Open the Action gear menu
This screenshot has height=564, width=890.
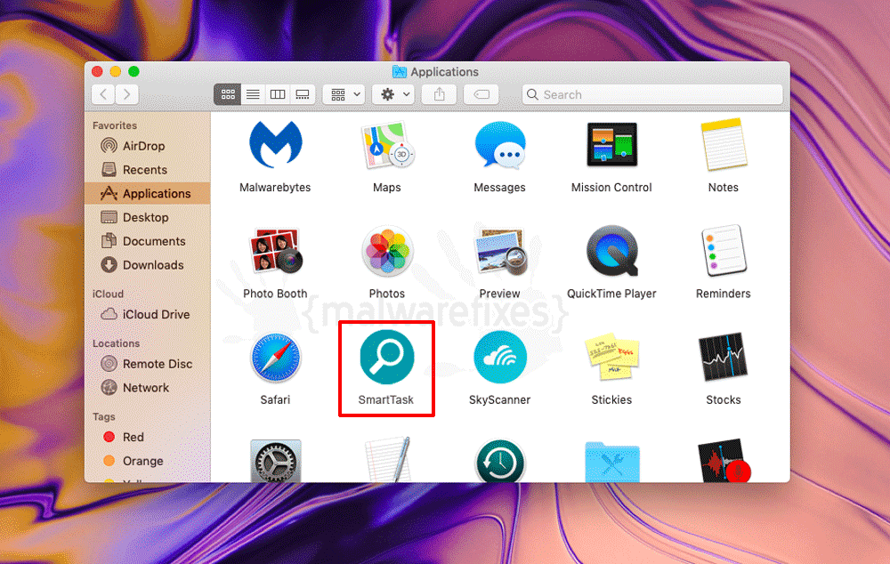392,94
